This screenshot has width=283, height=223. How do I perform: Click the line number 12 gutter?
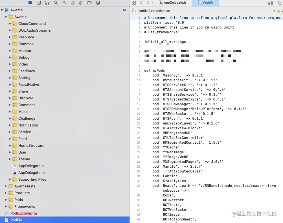click(139, 71)
